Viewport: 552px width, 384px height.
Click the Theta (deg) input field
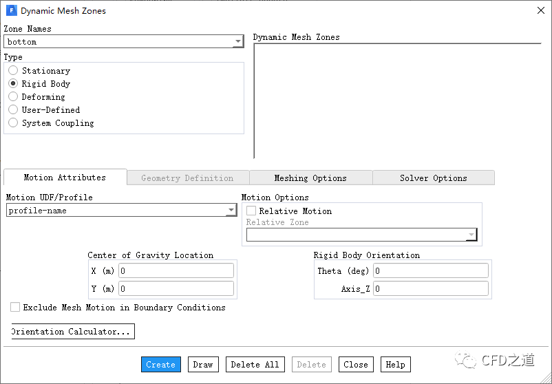[430, 271]
